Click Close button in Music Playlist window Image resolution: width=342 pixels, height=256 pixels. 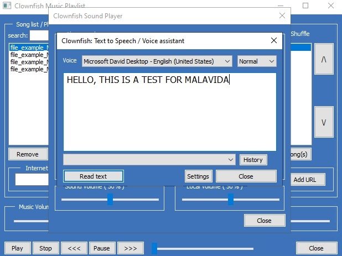[316, 248]
